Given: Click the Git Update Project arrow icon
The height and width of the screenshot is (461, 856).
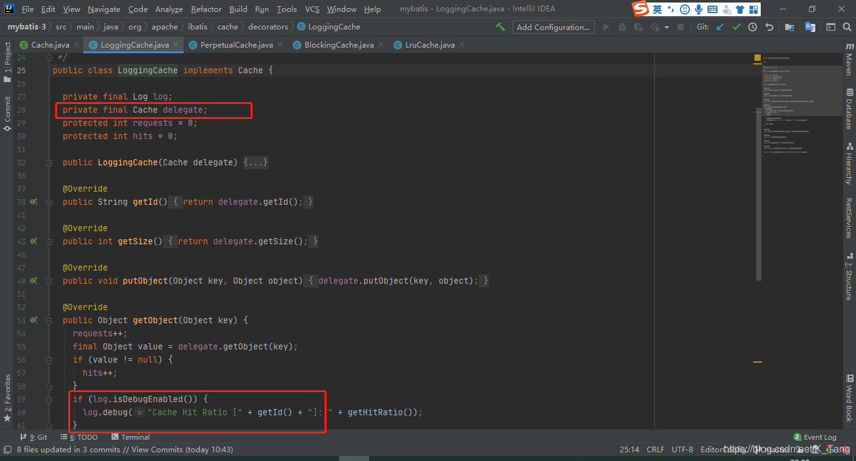Looking at the screenshot, I should coord(720,27).
